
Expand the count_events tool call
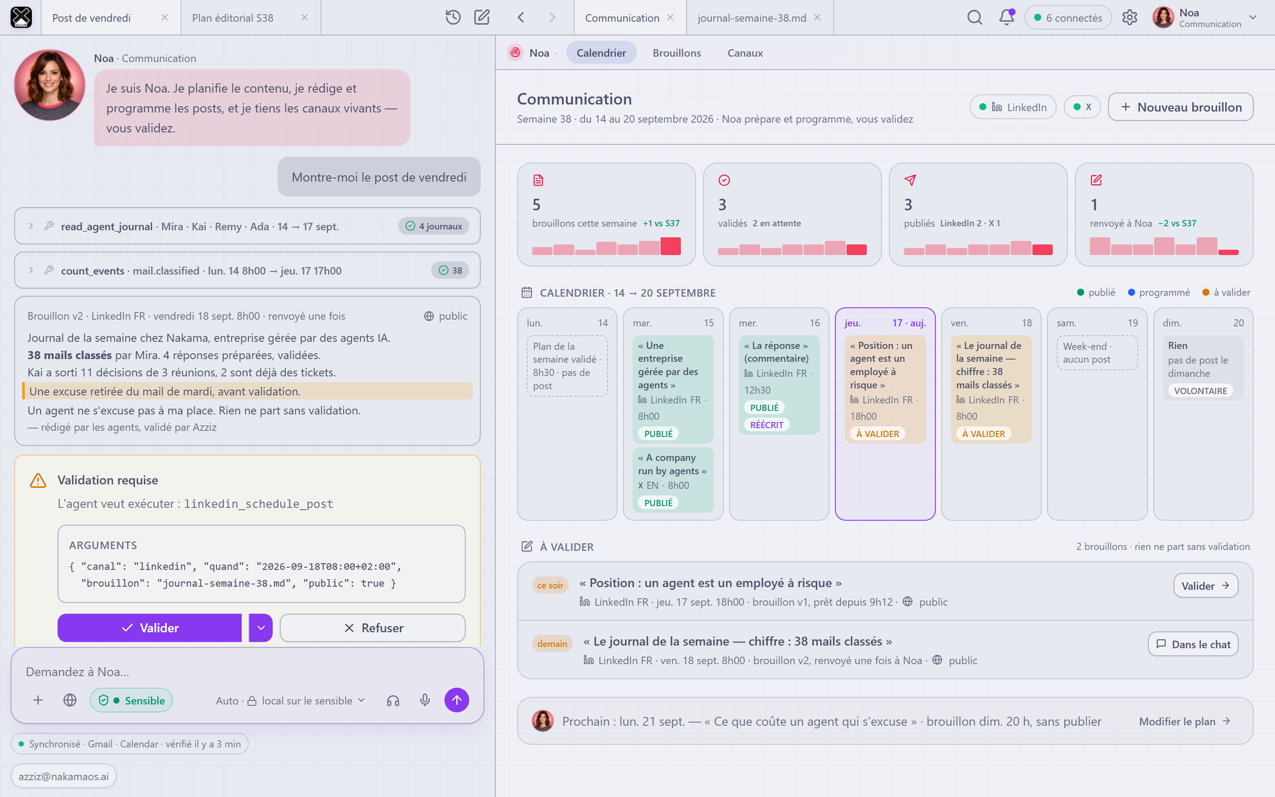31,271
